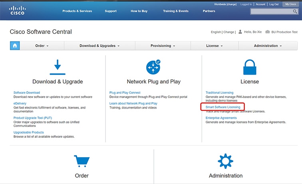The image size is (302, 184).
Task: Click the Smart Software Licensing link
Action: click(x=223, y=107)
